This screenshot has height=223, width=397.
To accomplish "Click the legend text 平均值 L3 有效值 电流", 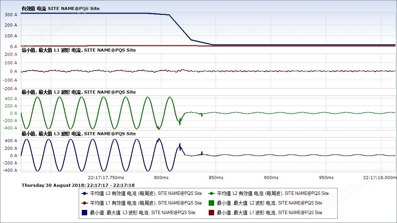I will click(146, 193).
